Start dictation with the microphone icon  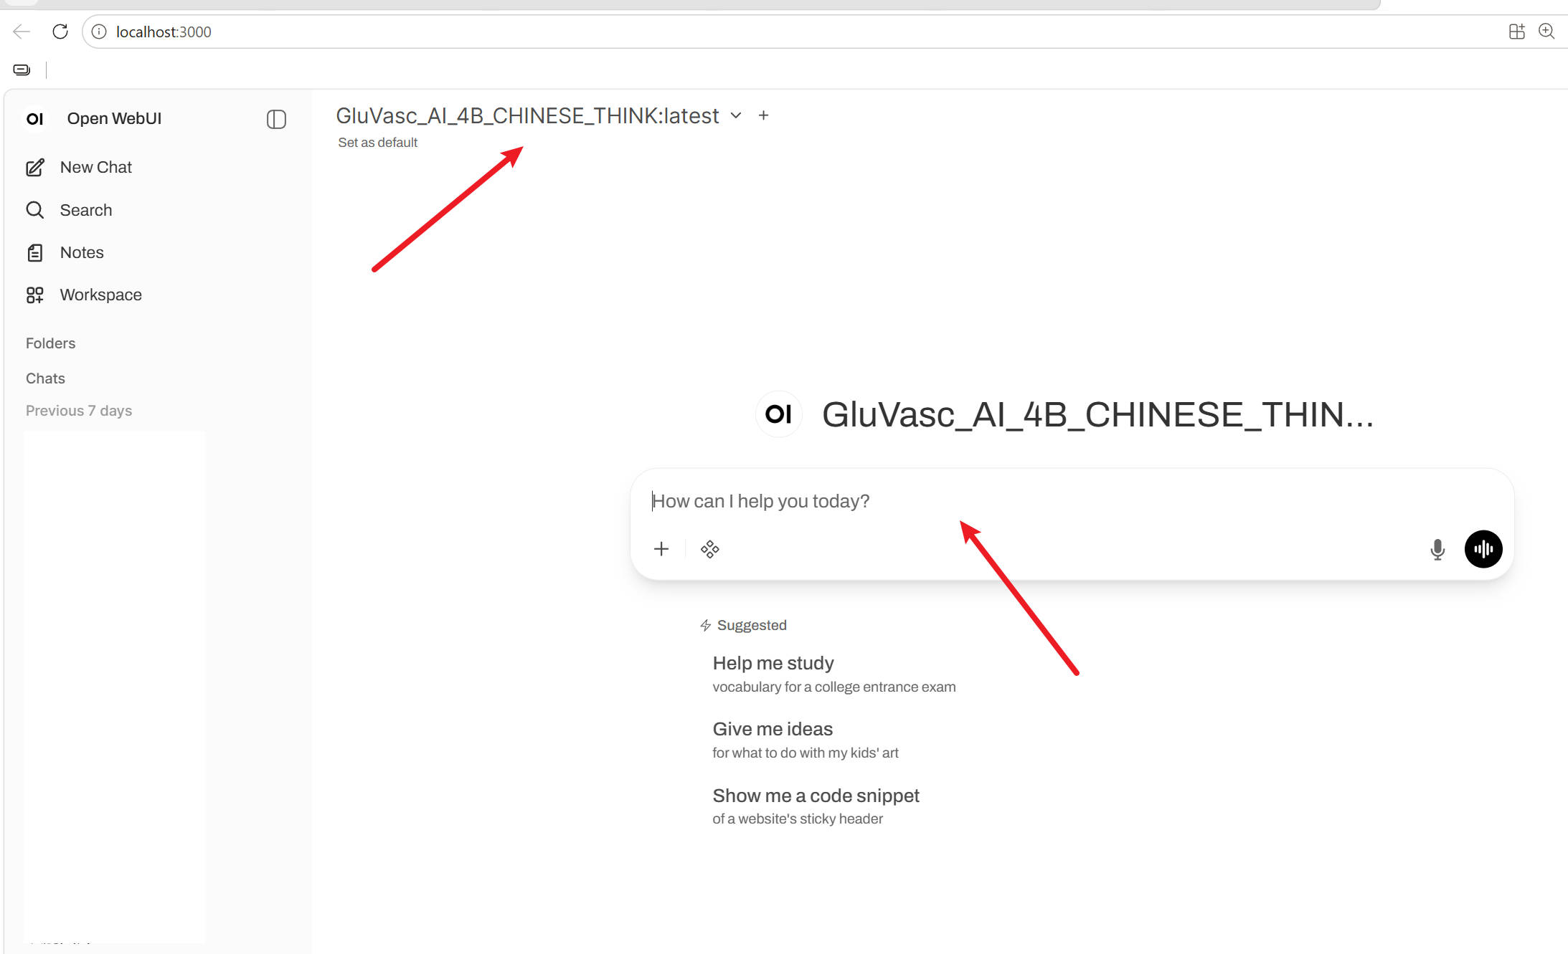[1437, 549]
